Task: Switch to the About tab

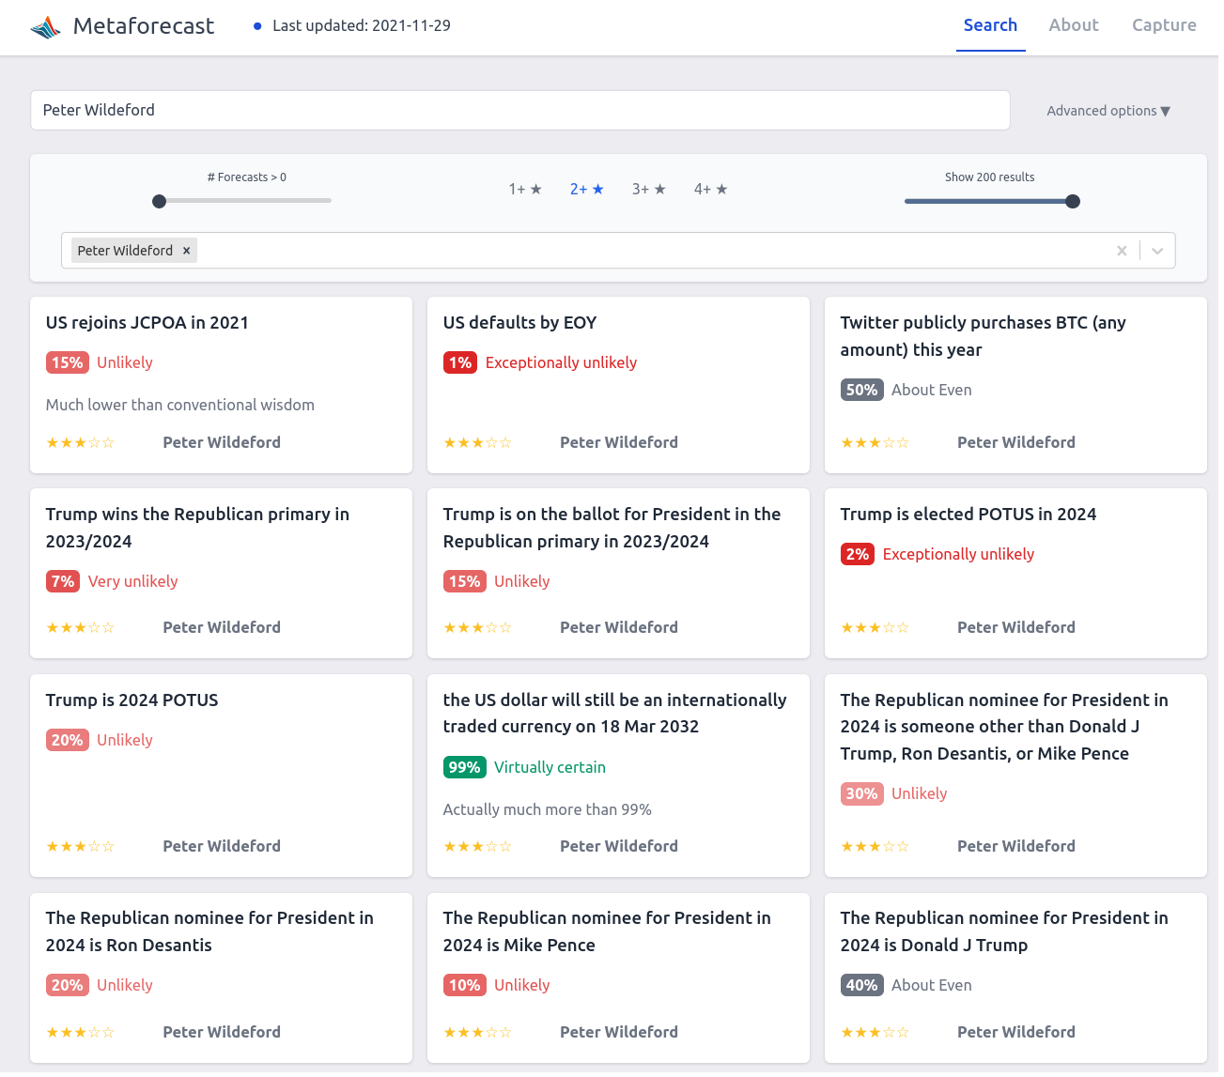Action: click(x=1073, y=25)
